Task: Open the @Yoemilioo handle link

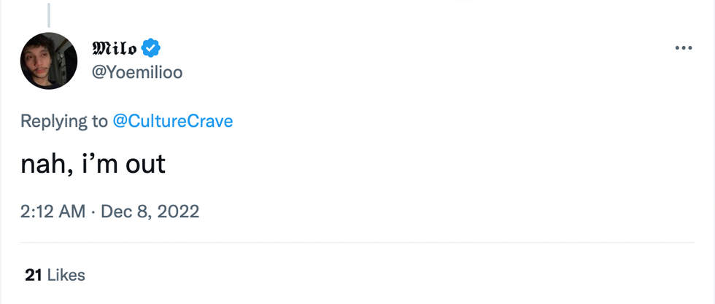Action: point(136,71)
